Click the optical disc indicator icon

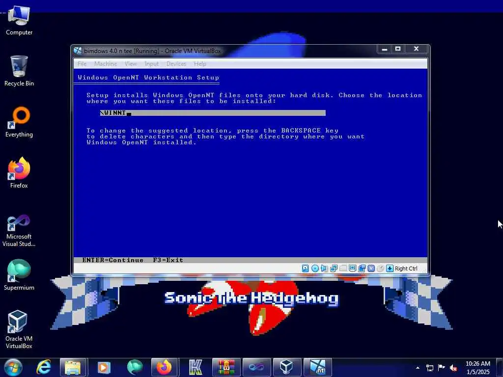[315, 269]
